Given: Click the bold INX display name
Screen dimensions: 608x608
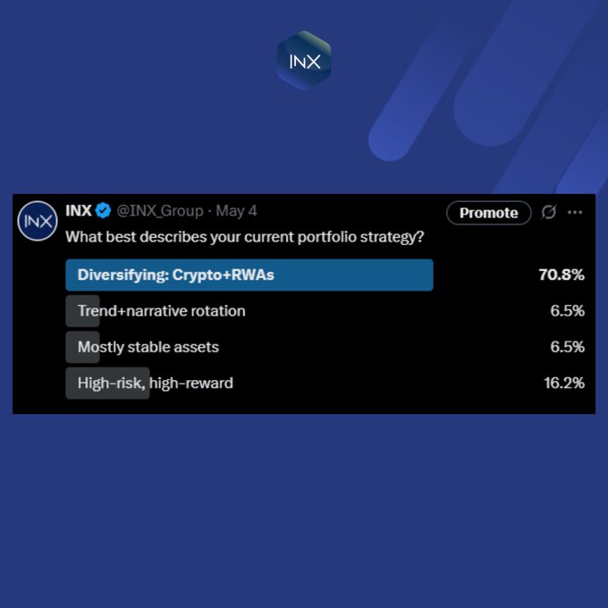Looking at the screenshot, I should (79, 212).
